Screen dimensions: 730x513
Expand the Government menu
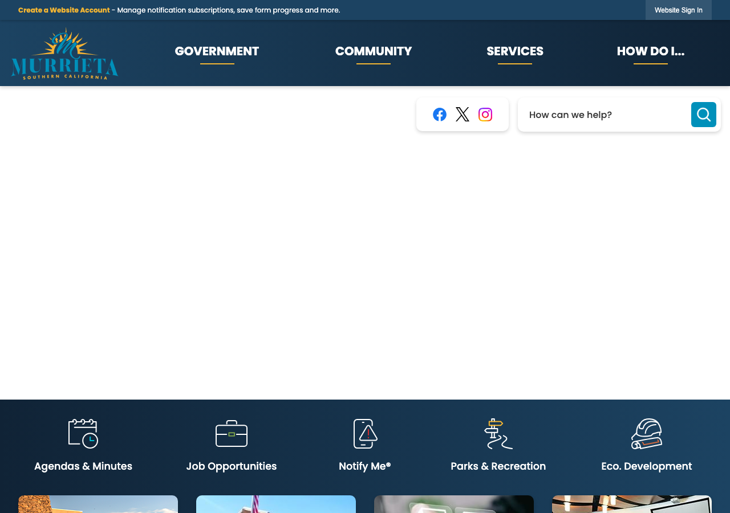coord(217,51)
